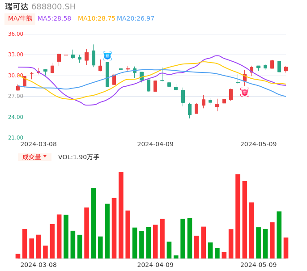
Task: Click the 2024-03-08 date on price chart
Action: 38,144
